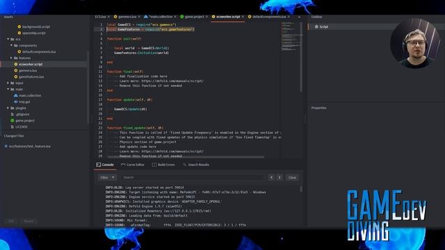445x250 pixels.
Task: Open the editor tabs overflow dropdown arrow
Action: point(299,17)
